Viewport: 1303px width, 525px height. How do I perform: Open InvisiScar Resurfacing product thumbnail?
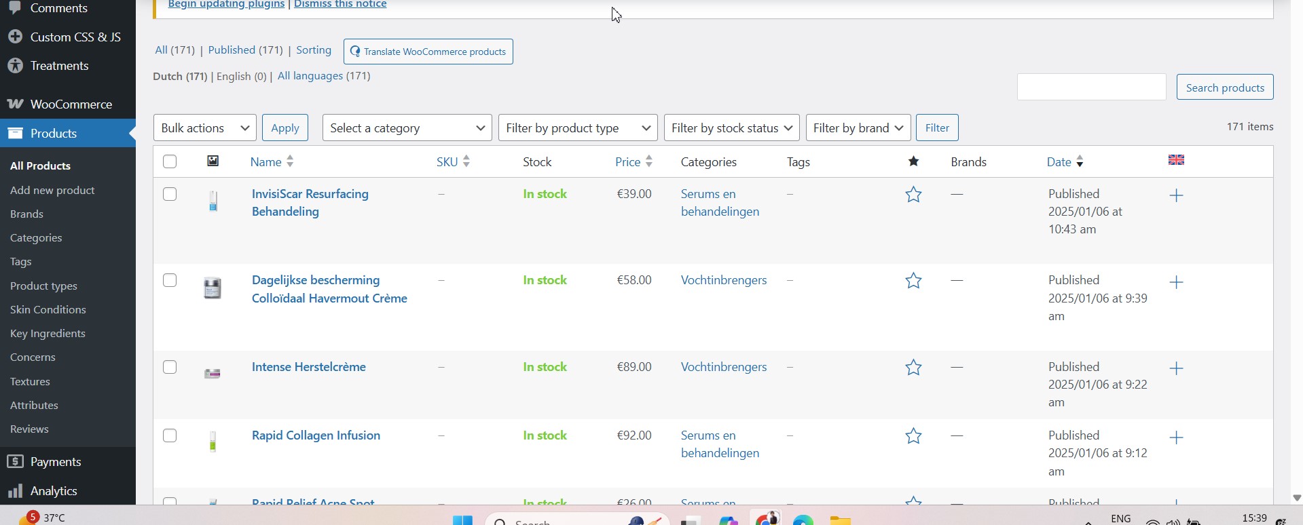213,201
